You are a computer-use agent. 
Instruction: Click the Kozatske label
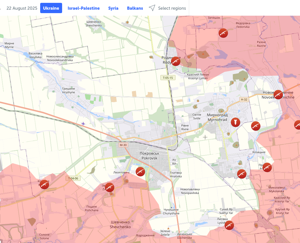click(x=259, y=152)
